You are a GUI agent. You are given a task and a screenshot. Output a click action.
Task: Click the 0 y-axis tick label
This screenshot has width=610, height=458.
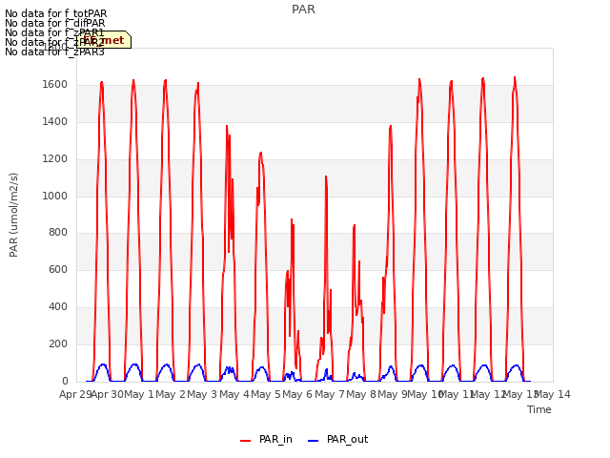click(65, 381)
